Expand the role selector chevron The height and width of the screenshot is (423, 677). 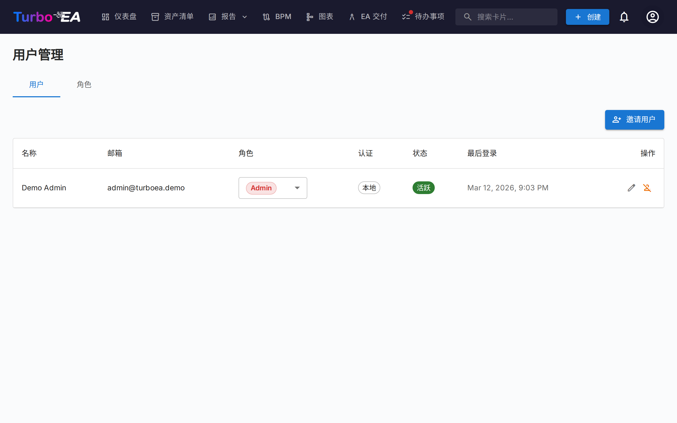click(297, 188)
